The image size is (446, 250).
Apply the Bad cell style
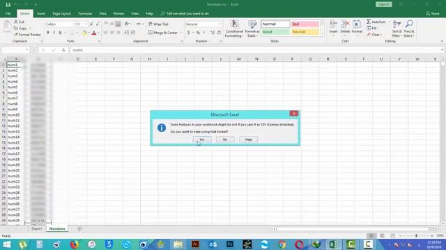[305, 24]
